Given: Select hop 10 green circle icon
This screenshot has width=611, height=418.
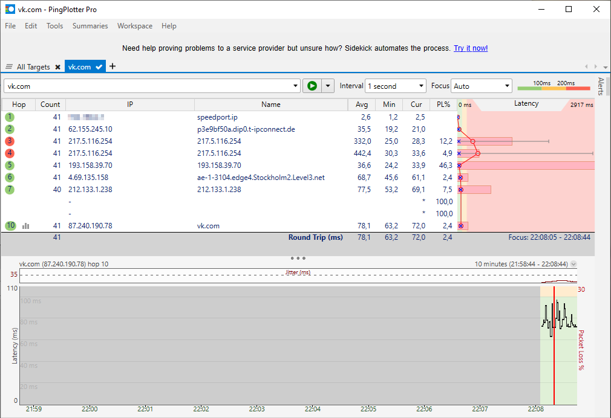Looking at the screenshot, I should (x=10, y=225).
